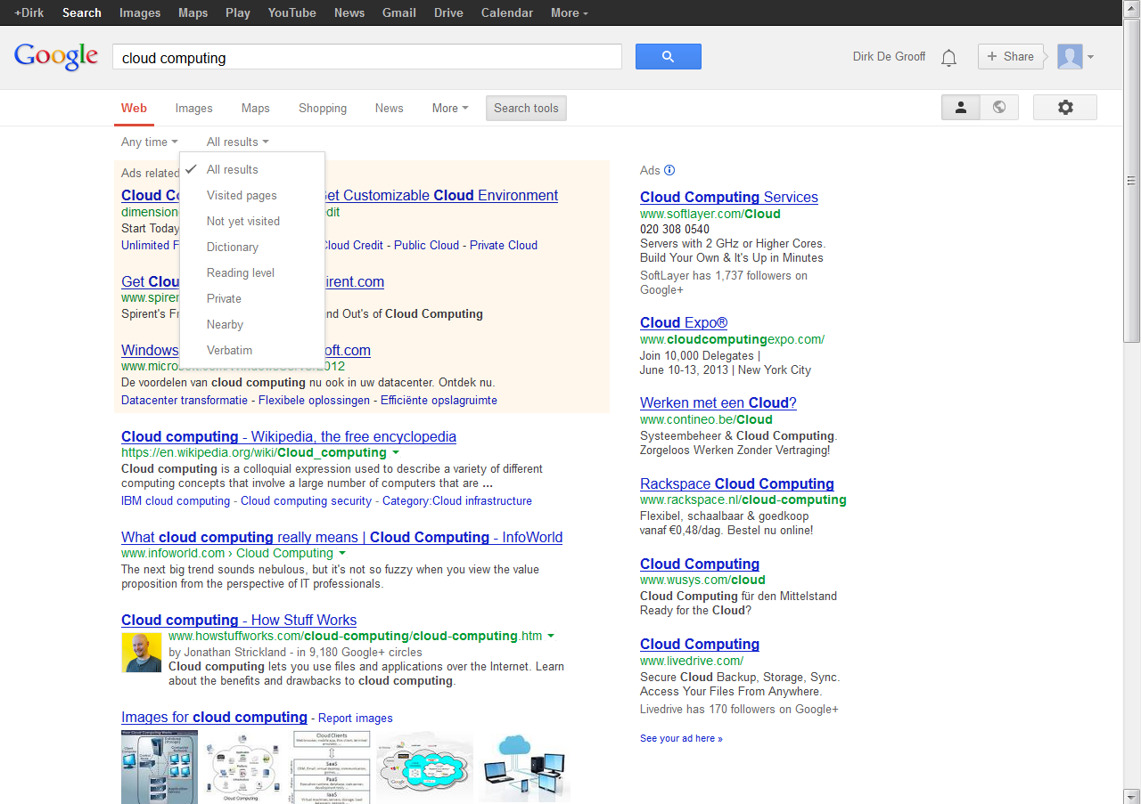
Task: Open Images for cloud computing link
Action: point(214,717)
